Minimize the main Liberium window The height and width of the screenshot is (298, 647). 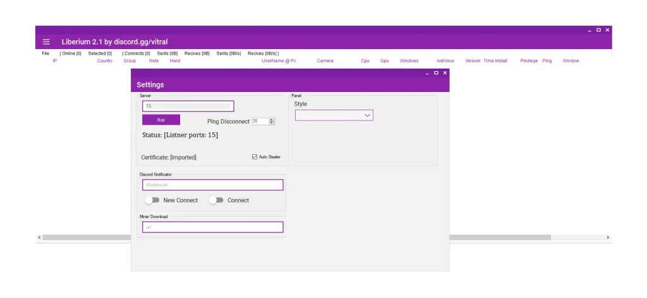pyautogui.click(x=590, y=30)
